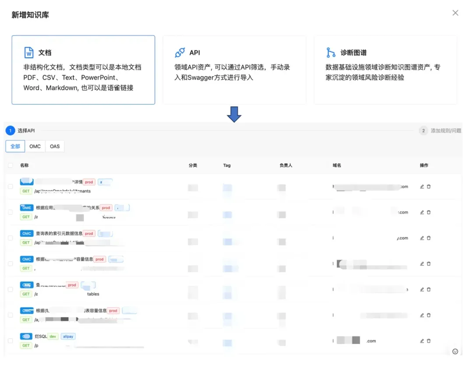This screenshot has width=473, height=365.
Task: Click the 名称 column header
Action: coord(25,165)
